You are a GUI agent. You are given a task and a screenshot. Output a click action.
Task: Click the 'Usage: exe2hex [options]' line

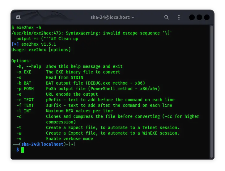[x=41, y=50]
